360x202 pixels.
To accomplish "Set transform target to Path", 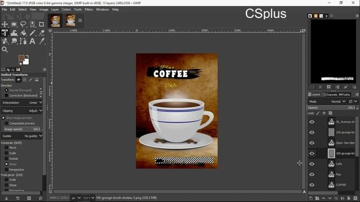I will [30, 80].
